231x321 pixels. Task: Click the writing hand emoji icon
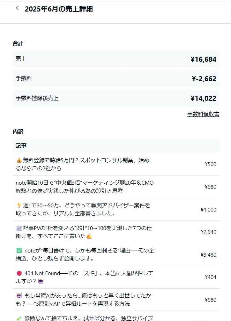89,237
